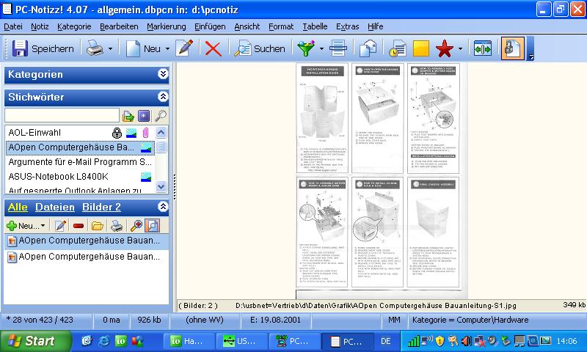The width and height of the screenshot is (587, 352).
Task: Click the Windows Start button
Action: coord(32,341)
